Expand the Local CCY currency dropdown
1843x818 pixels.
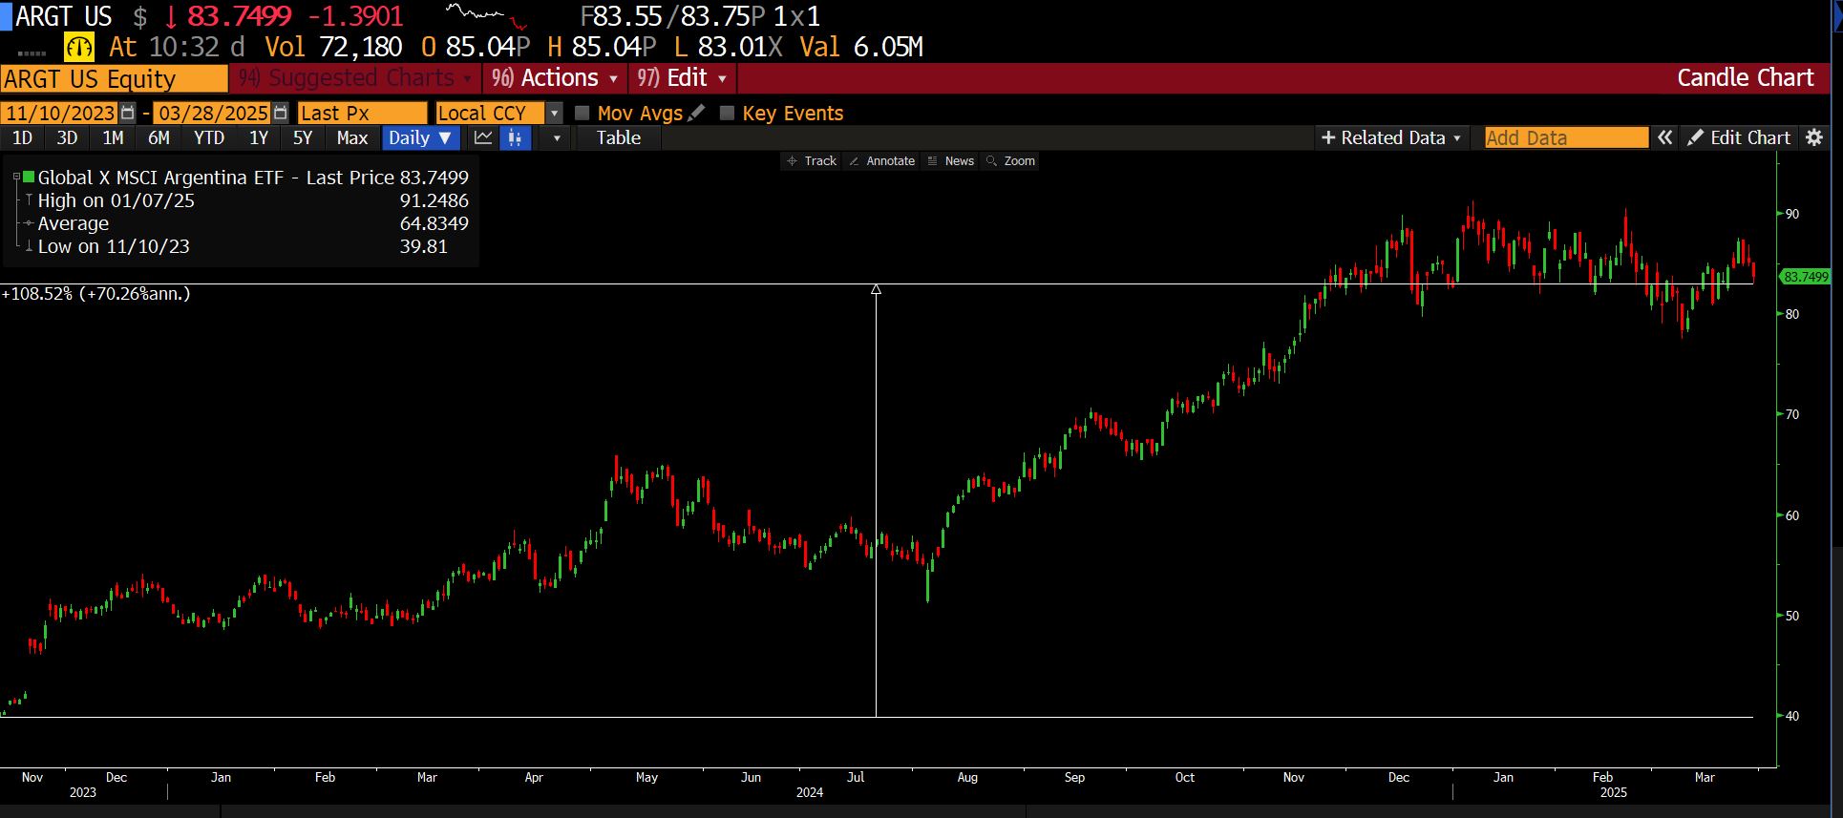554,113
